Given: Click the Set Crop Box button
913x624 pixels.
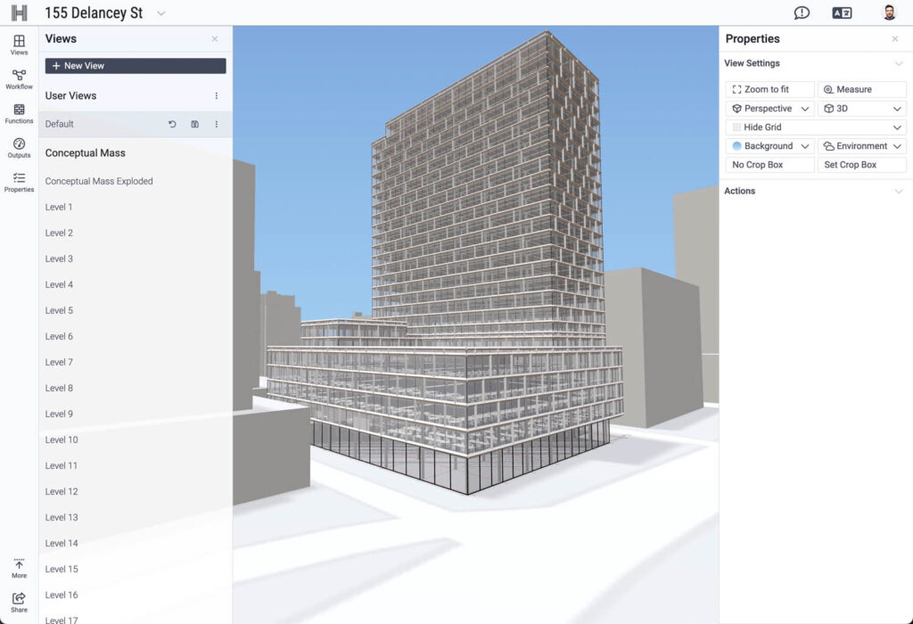Looking at the screenshot, I should pyautogui.click(x=861, y=164).
